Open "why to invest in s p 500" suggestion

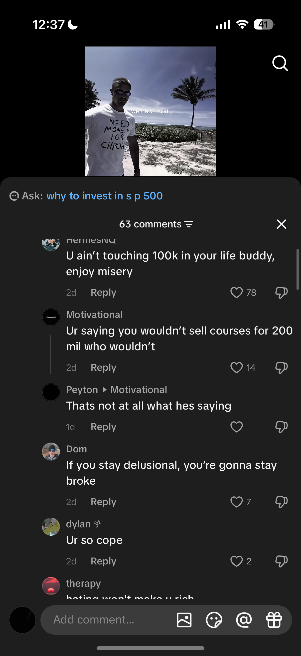coord(104,196)
